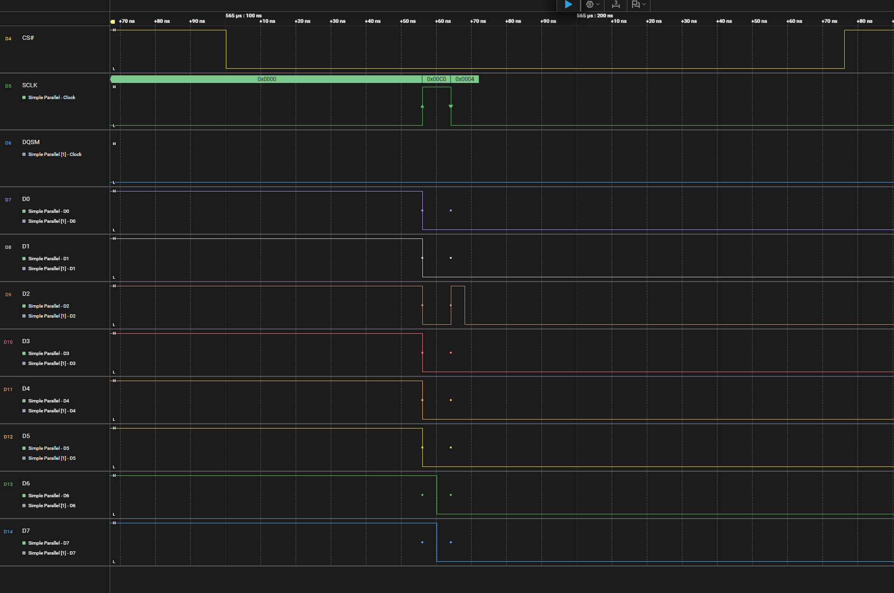This screenshot has height=593, width=894.
Task: Open the timing markers flag dropdown
Action: tap(639, 5)
